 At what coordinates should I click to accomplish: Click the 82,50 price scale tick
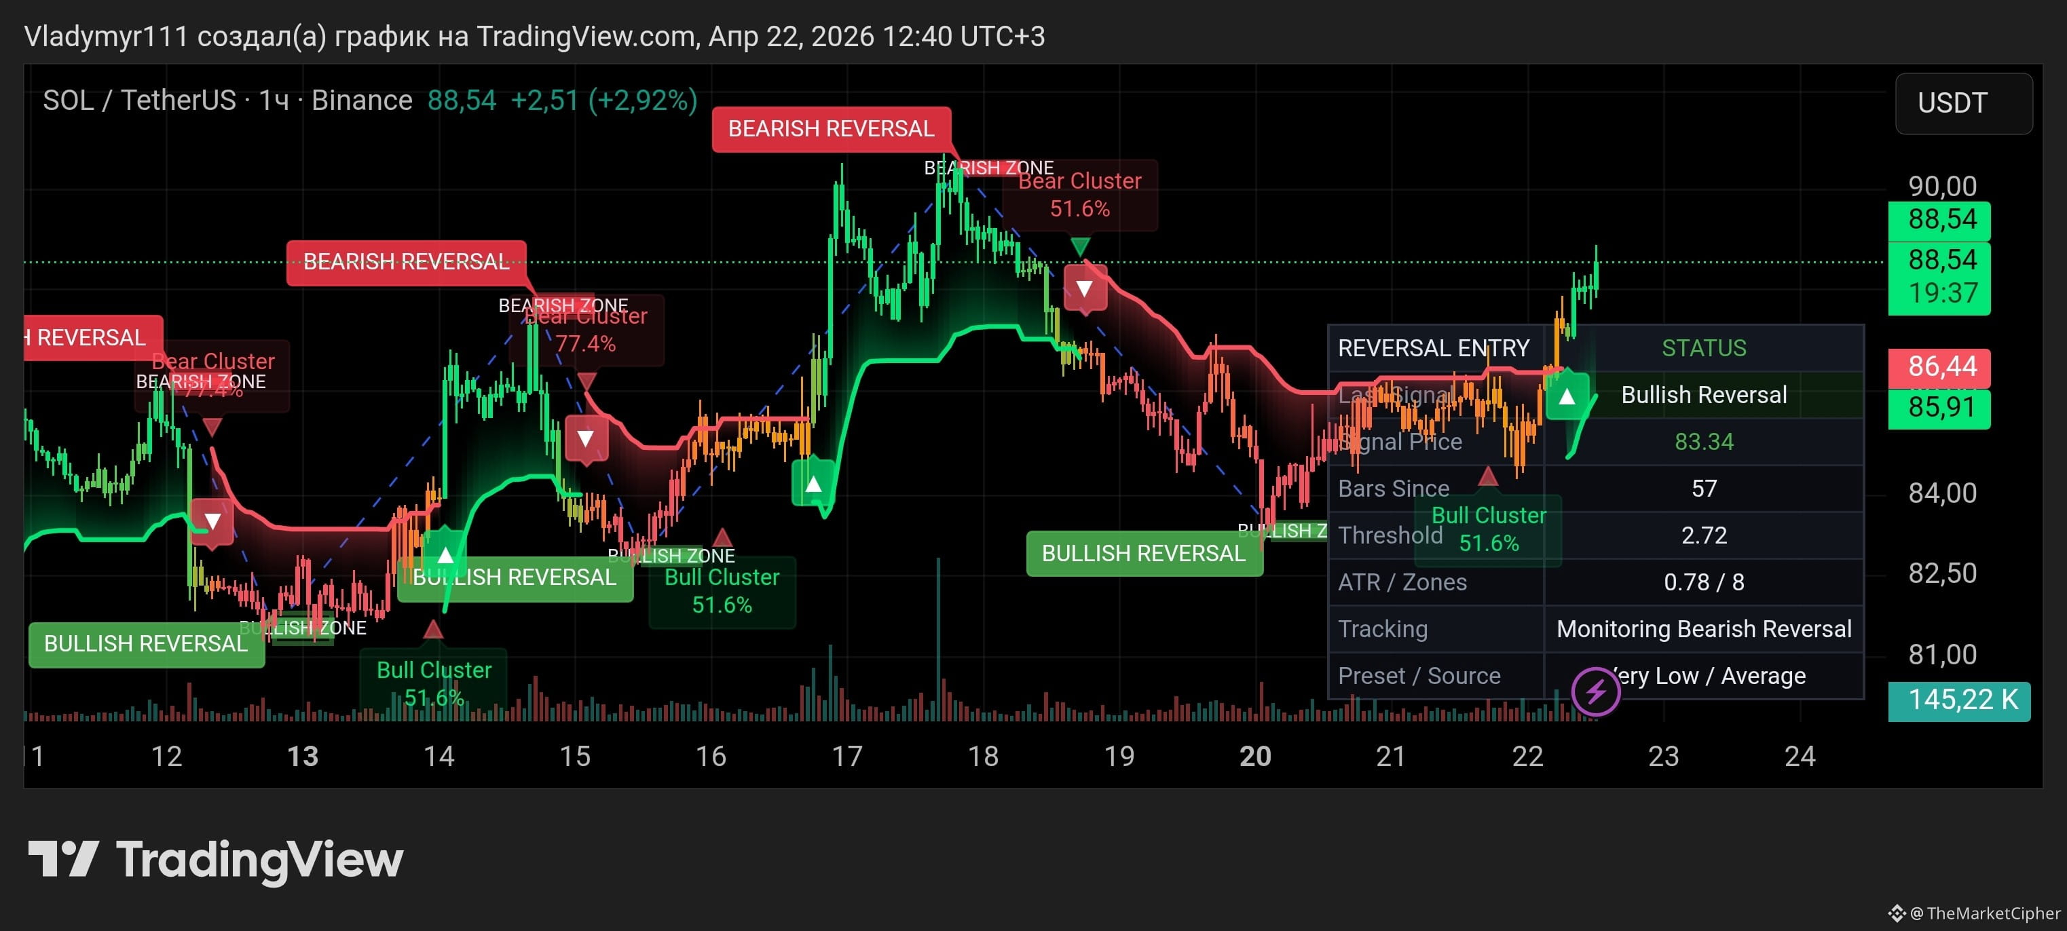1942,573
